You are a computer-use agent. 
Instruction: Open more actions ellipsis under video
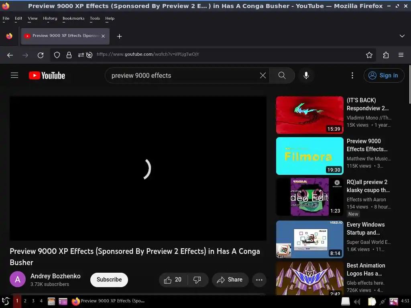pos(259,280)
